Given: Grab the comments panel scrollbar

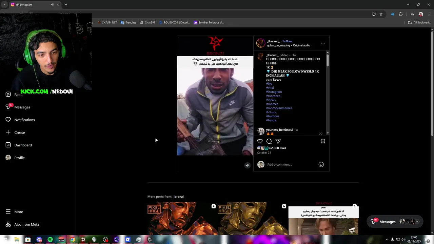Looking at the screenshot, I should tap(328, 60).
